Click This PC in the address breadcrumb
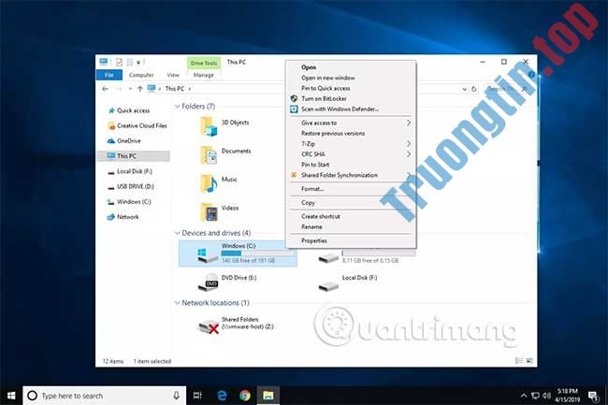608x405 pixels. [175, 89]
